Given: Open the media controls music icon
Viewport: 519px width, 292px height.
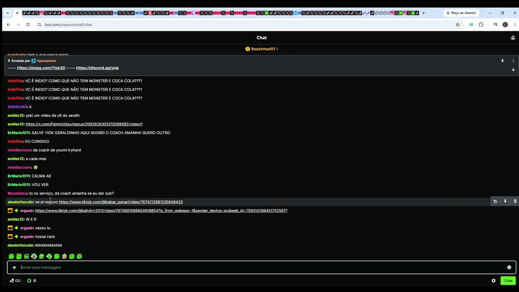Looking at the screenshot, I should tap(495, 25).
